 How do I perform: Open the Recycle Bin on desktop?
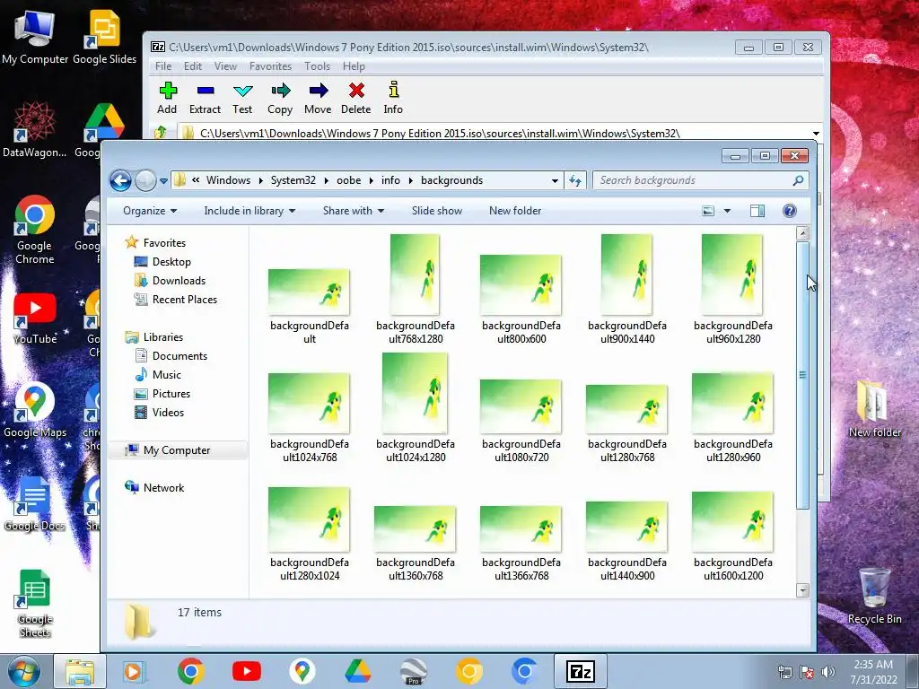(x=875, y=596)
